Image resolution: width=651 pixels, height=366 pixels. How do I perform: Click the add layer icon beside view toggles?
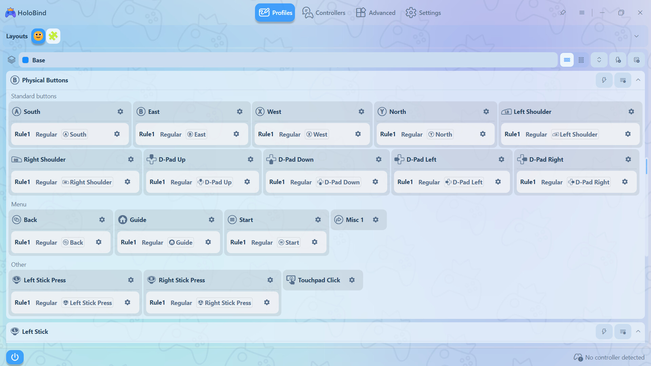(x=618, y=60)
